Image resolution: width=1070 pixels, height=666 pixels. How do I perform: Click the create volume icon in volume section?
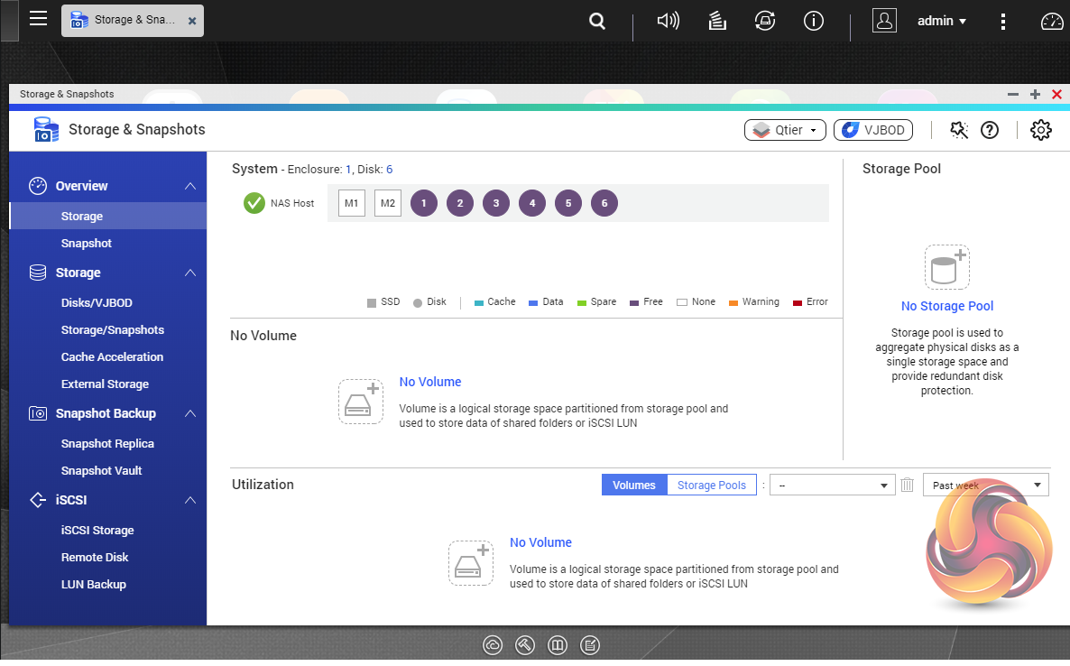point(361,402)
